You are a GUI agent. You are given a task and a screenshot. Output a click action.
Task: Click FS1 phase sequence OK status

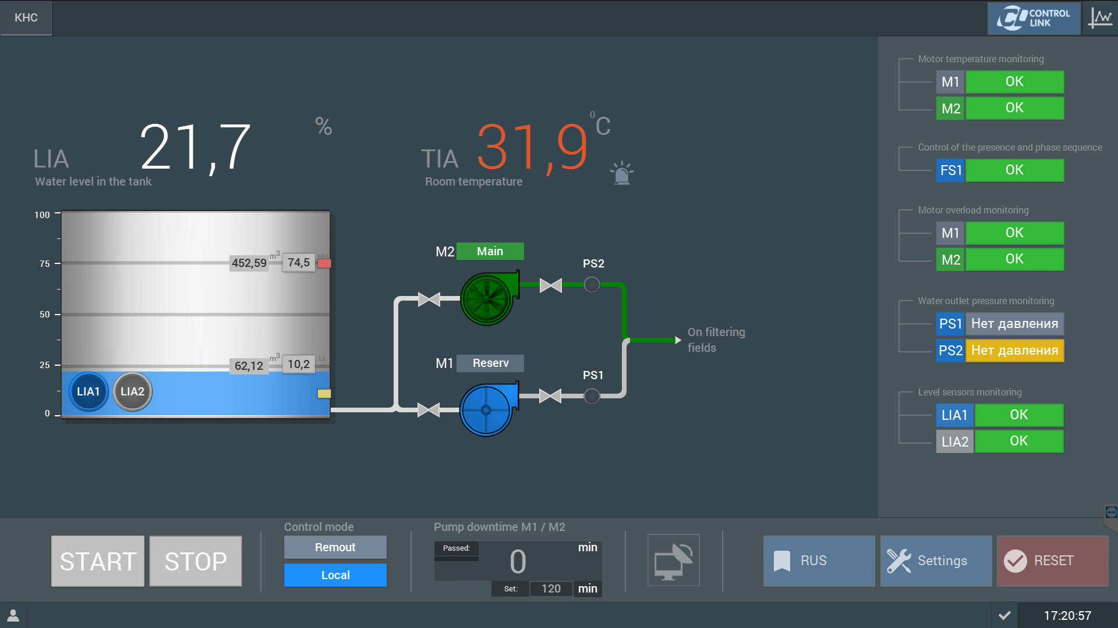[1014, 170]
